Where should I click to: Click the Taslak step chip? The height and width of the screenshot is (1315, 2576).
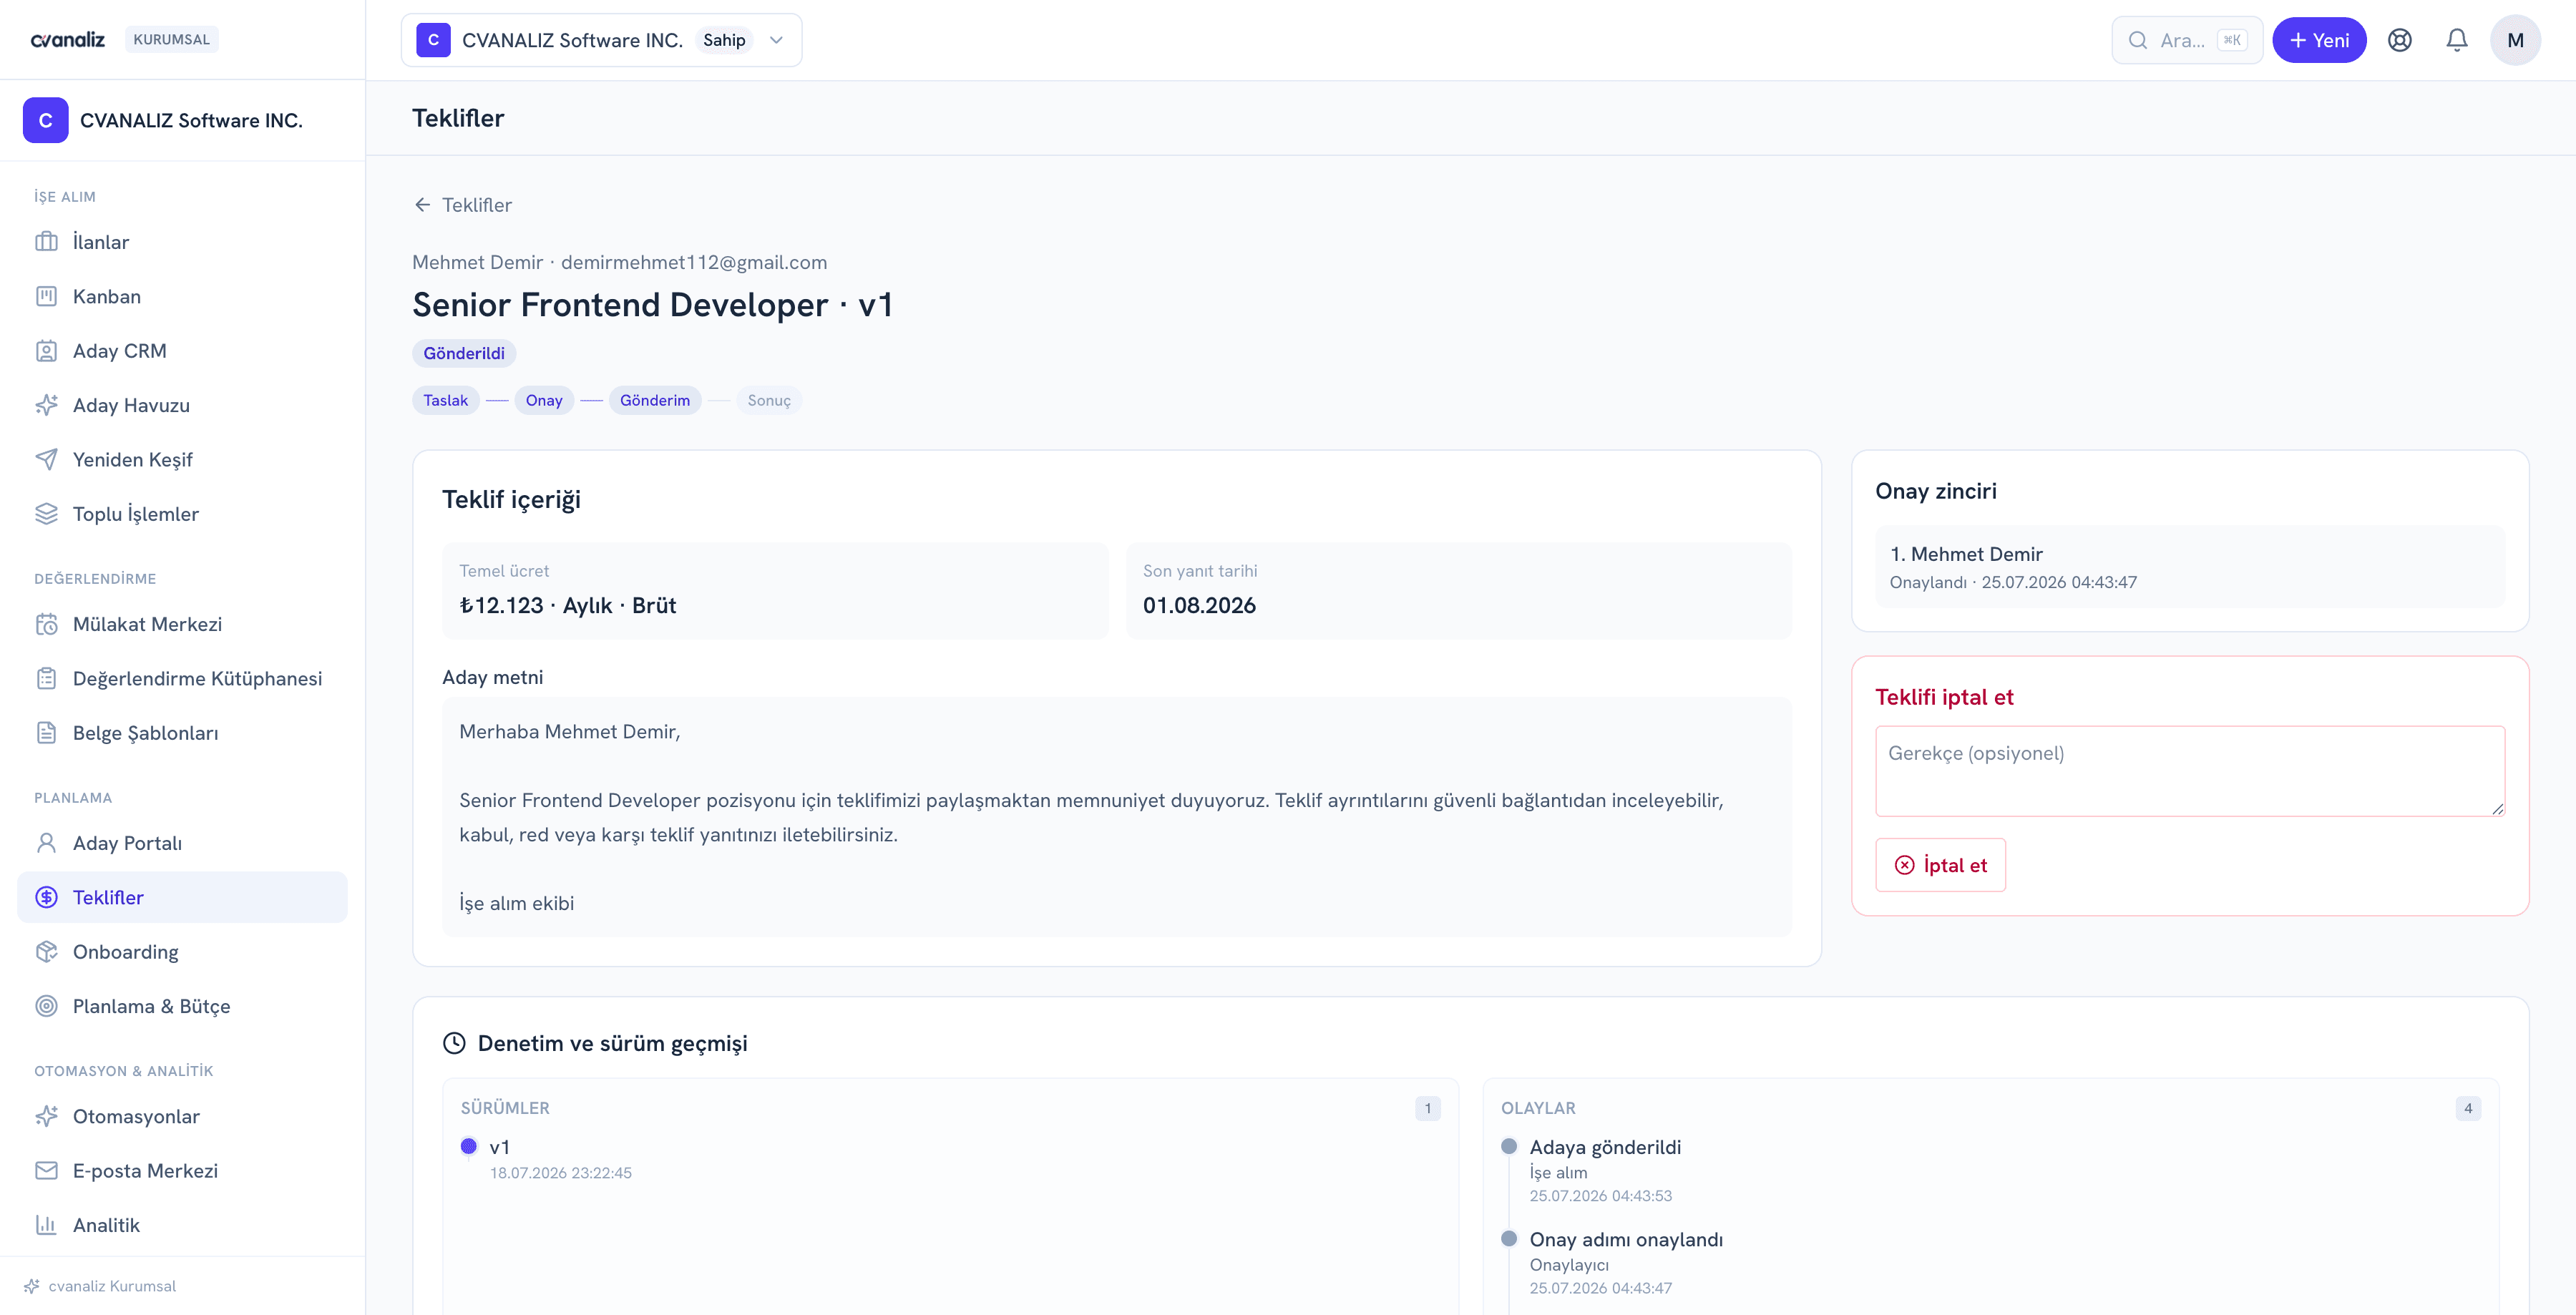click(x=446, y=400)
